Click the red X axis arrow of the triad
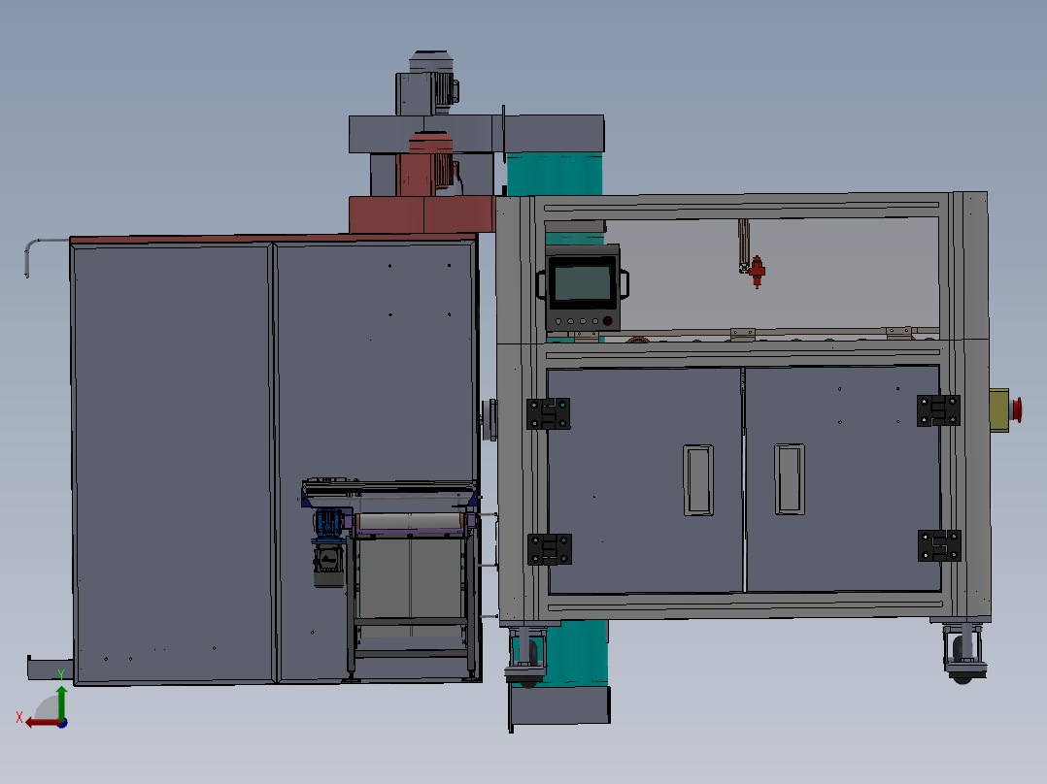Screen dimensions: 1047x784 37,721
